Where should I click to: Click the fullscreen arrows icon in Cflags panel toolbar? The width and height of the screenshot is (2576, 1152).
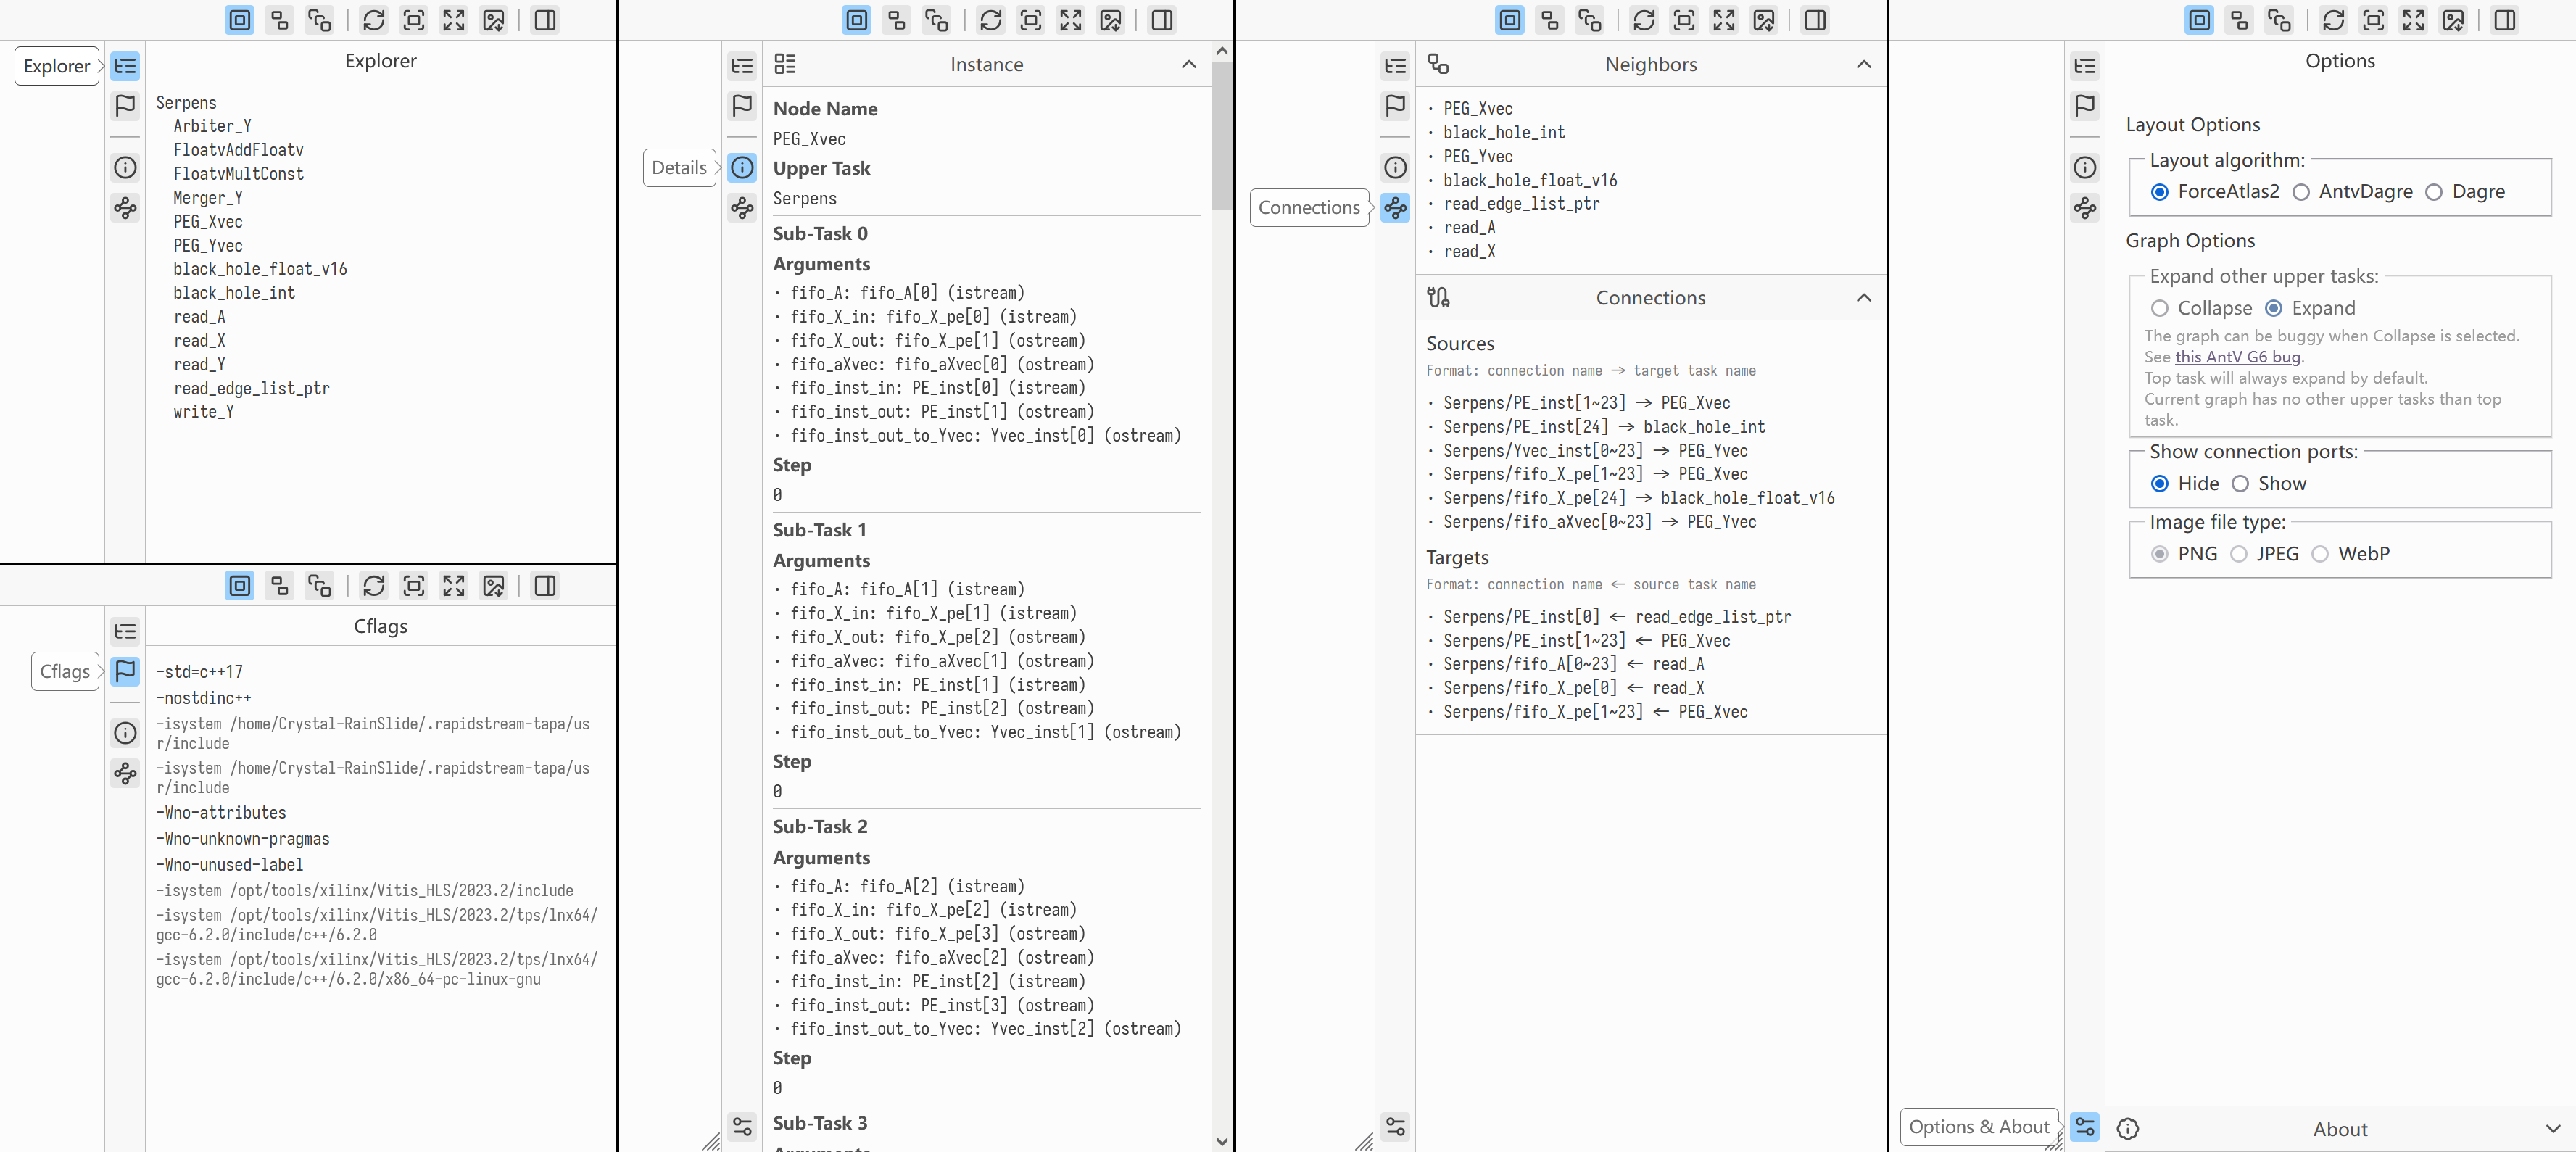click(x=454, y=586)
